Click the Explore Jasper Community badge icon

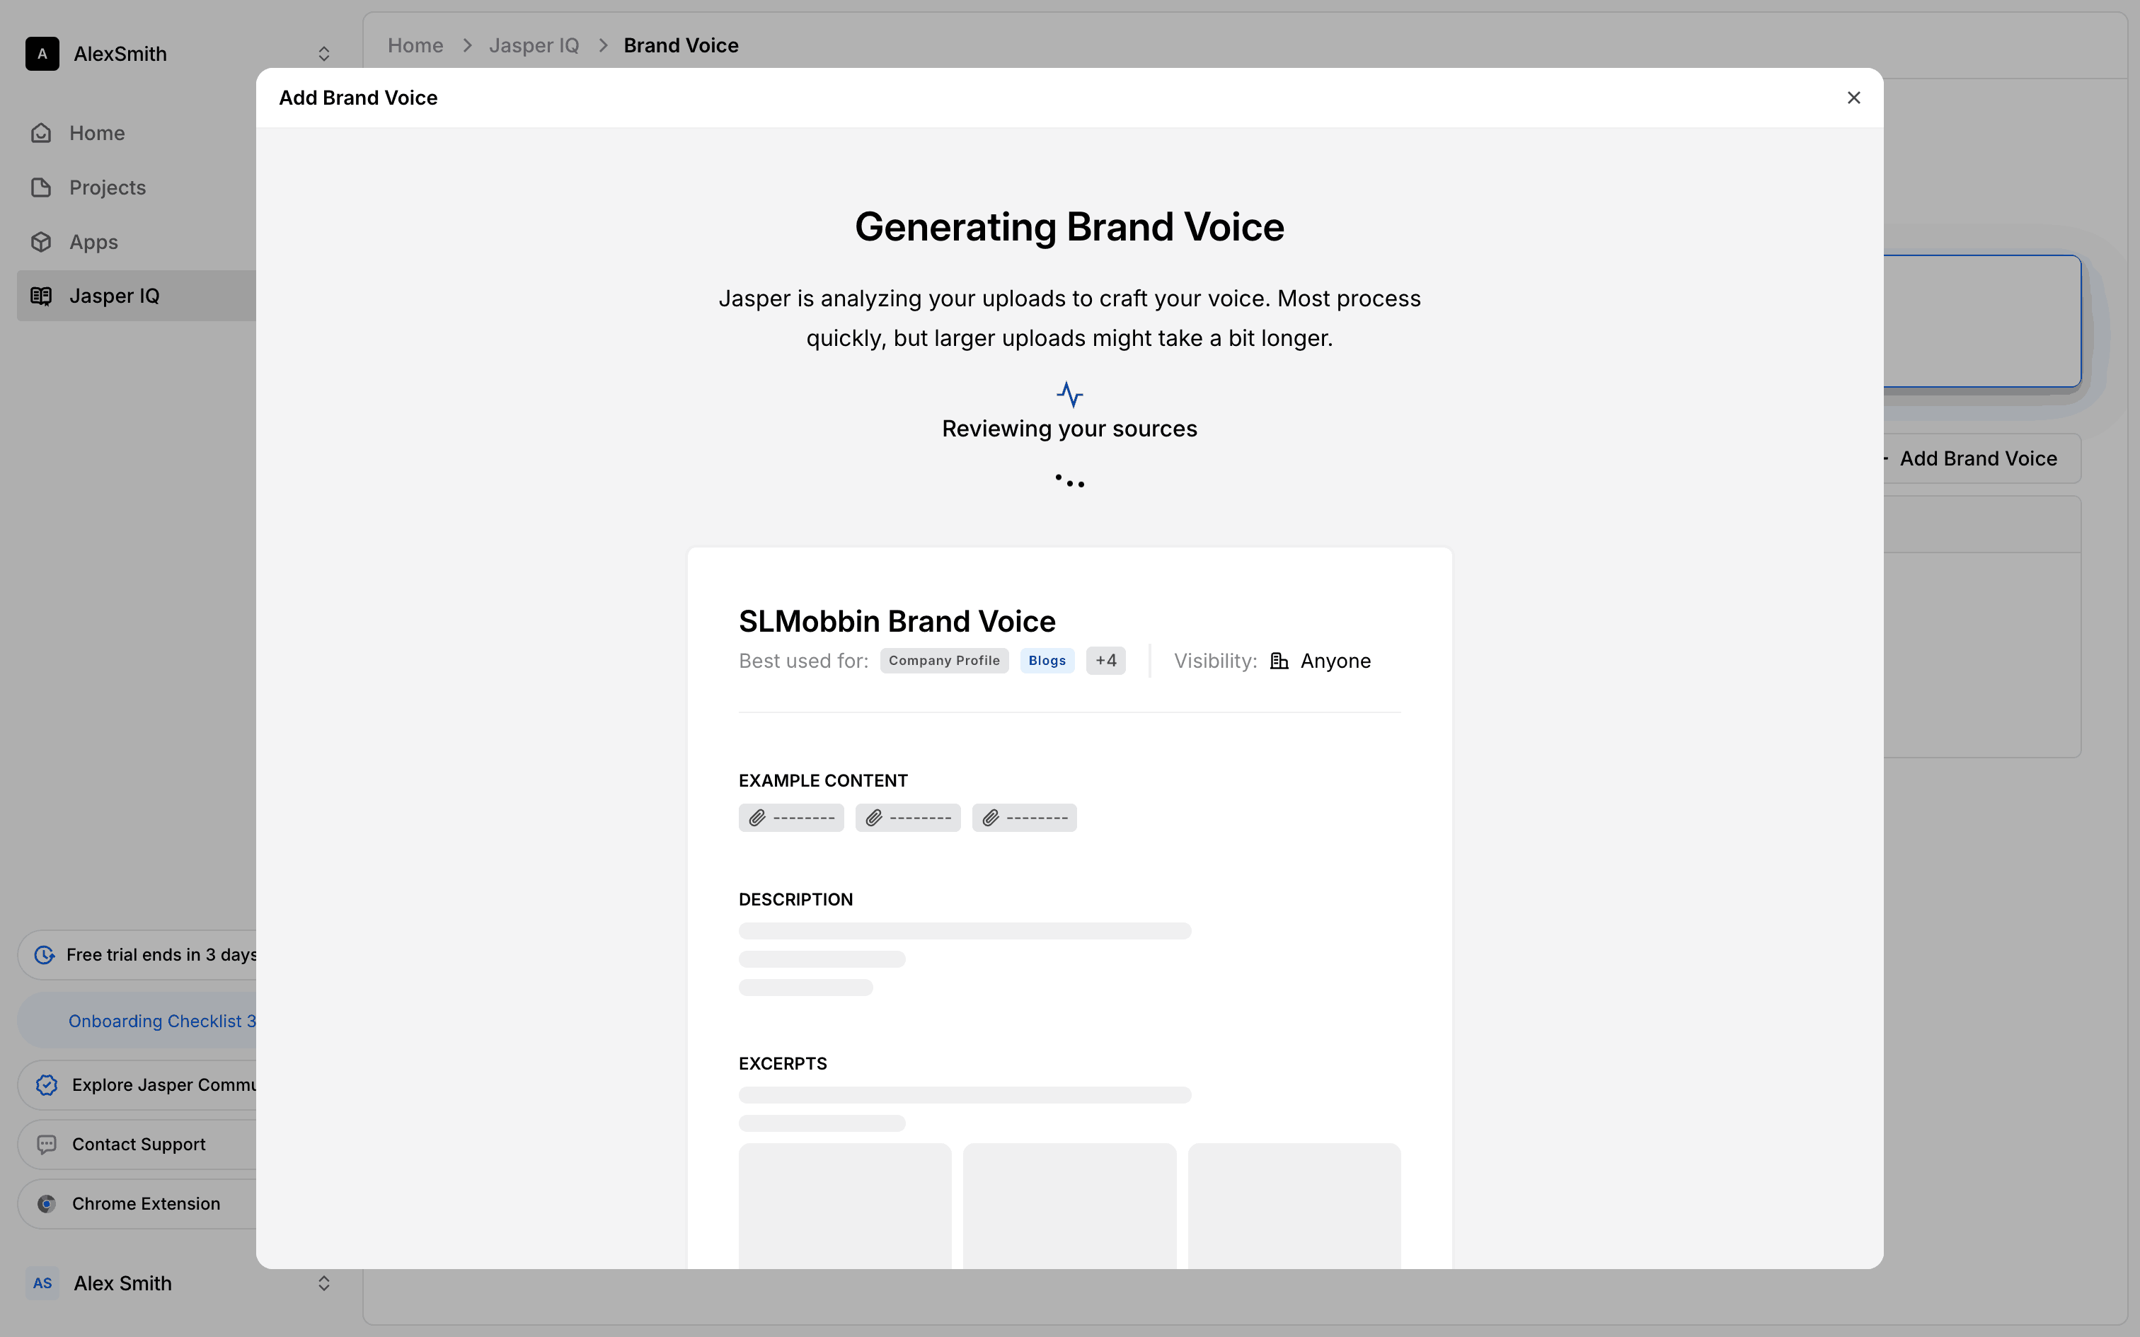click(47, 1085)
